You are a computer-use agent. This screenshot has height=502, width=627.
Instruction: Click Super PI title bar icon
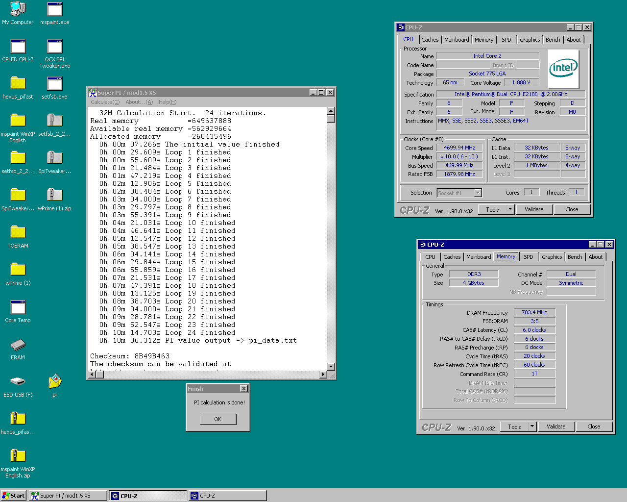[93, 93]
